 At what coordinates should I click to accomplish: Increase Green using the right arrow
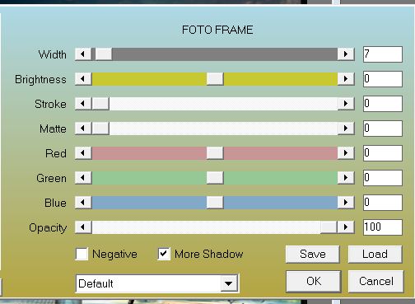[x=346, y=178]
